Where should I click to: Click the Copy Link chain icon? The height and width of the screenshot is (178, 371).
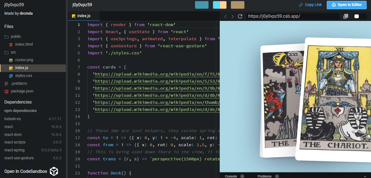click(x=301, y=5)
